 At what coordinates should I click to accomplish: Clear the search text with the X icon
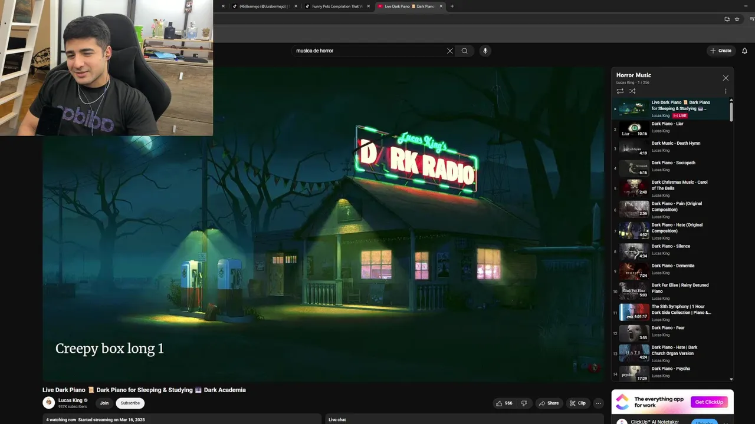pyautogui.click(x=450, y=51)
